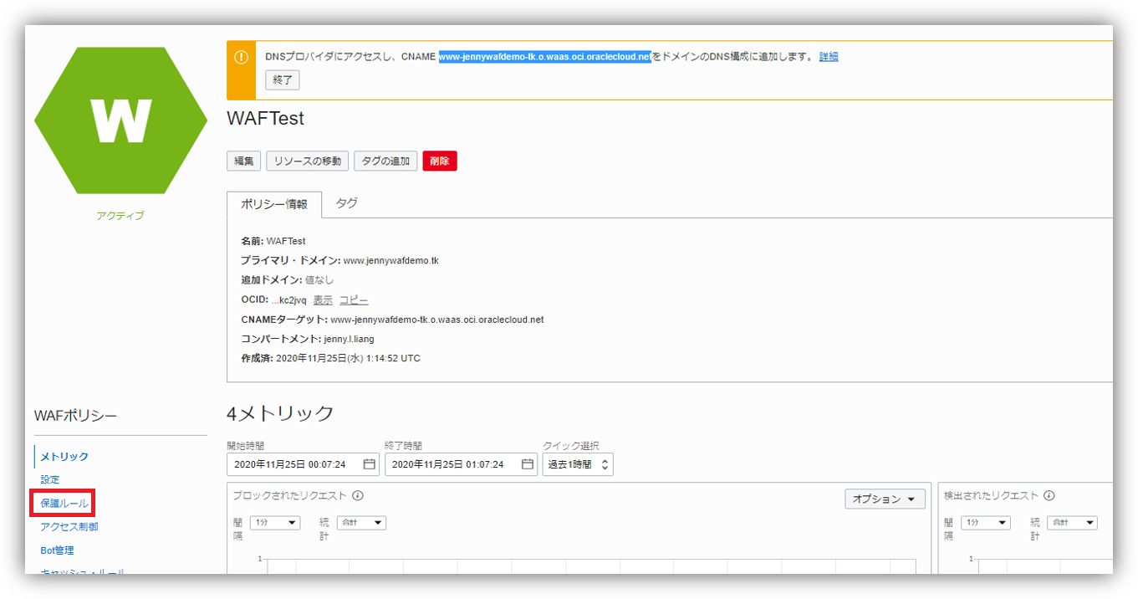
Task: Open the start time calendar picker
Action: pyautogui.click(x=369, y=464)
